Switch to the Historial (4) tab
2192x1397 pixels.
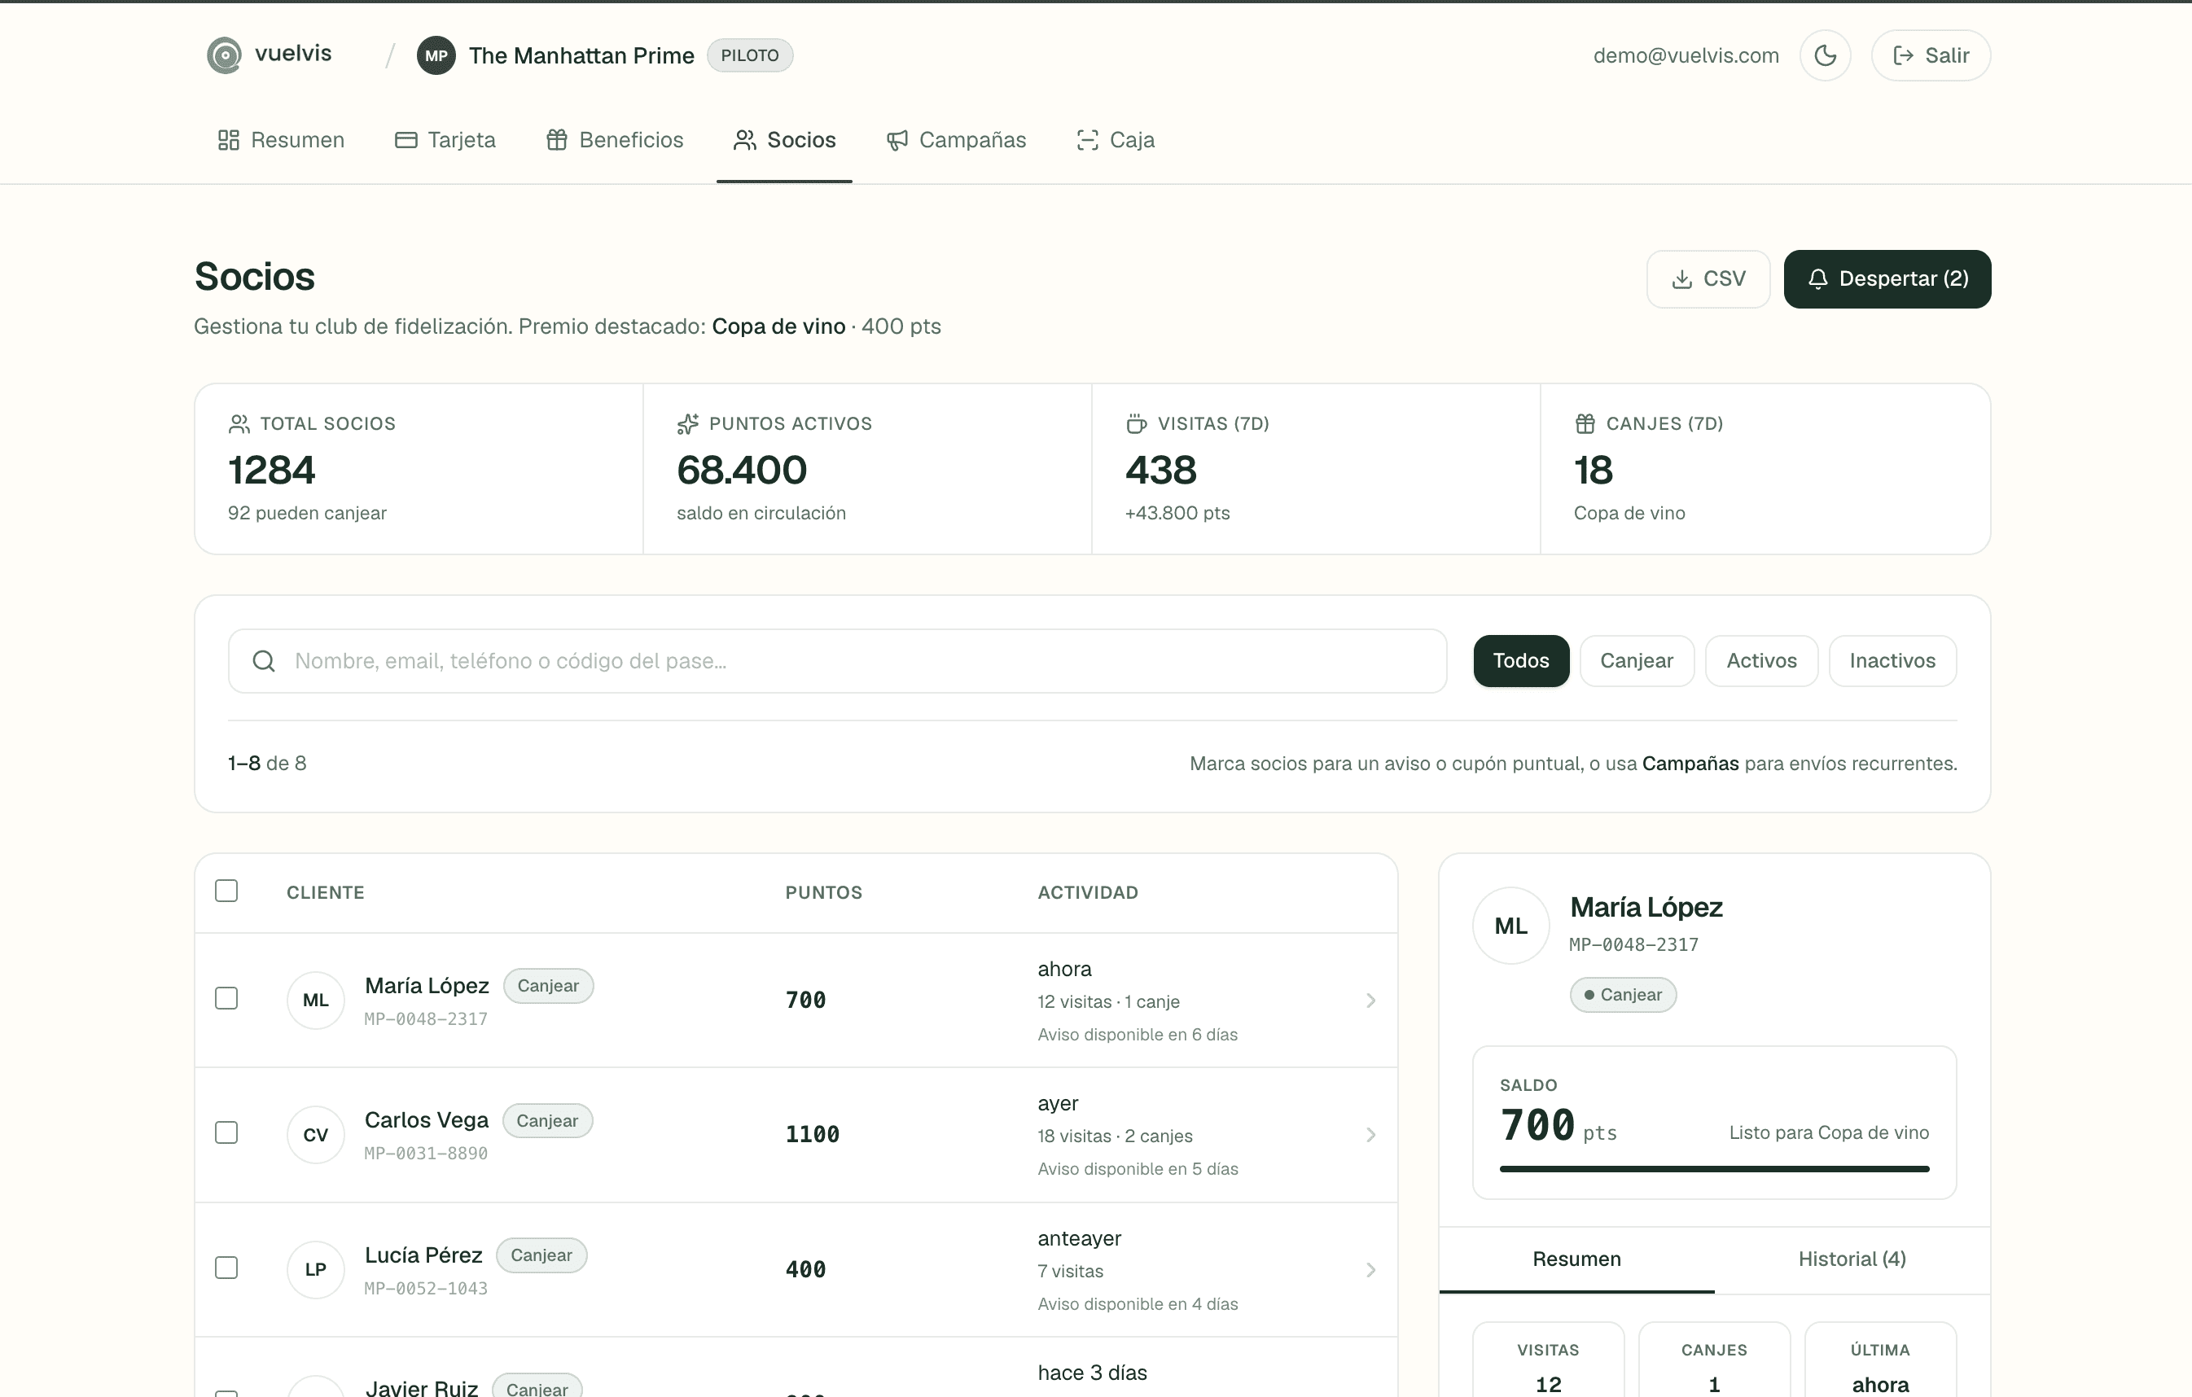[x=1852, y=1259]
